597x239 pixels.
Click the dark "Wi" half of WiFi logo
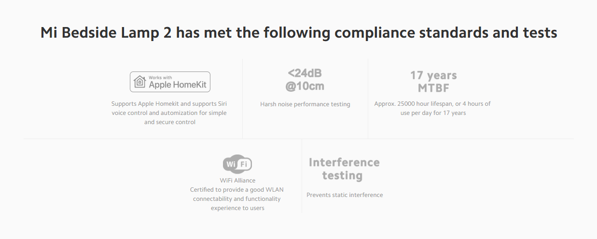[x=231, y=164]
